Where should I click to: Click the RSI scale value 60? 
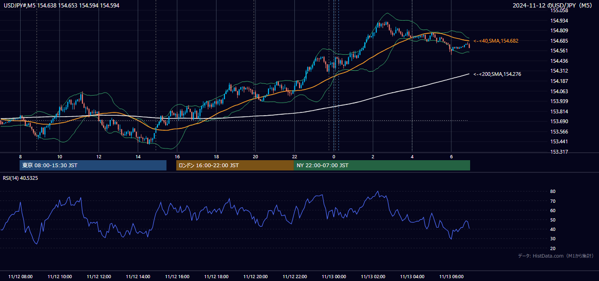[553, 210]
